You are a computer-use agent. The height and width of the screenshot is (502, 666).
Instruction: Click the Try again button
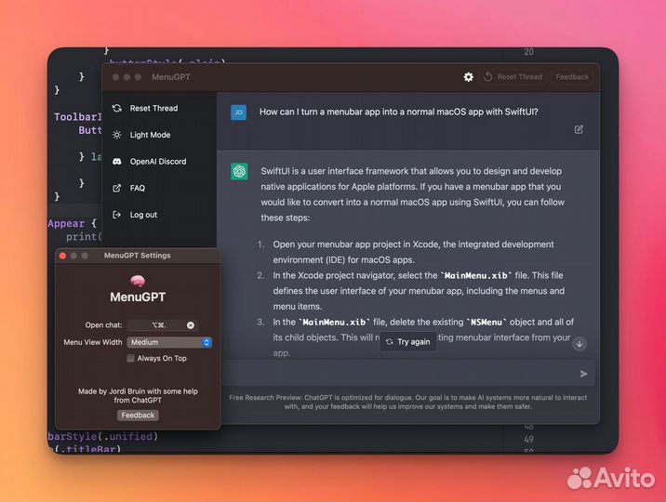click(x=407, y=342)
